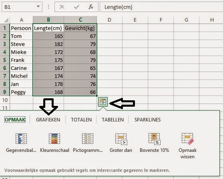The image size is (223, 179).
Task: Click the cell with value 165
Action: pyautogui.click(x=48, y=36)
